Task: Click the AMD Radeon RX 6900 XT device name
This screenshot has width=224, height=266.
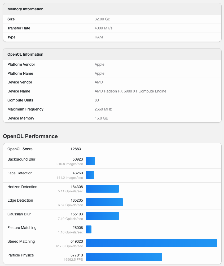Action: pos(130,91)
